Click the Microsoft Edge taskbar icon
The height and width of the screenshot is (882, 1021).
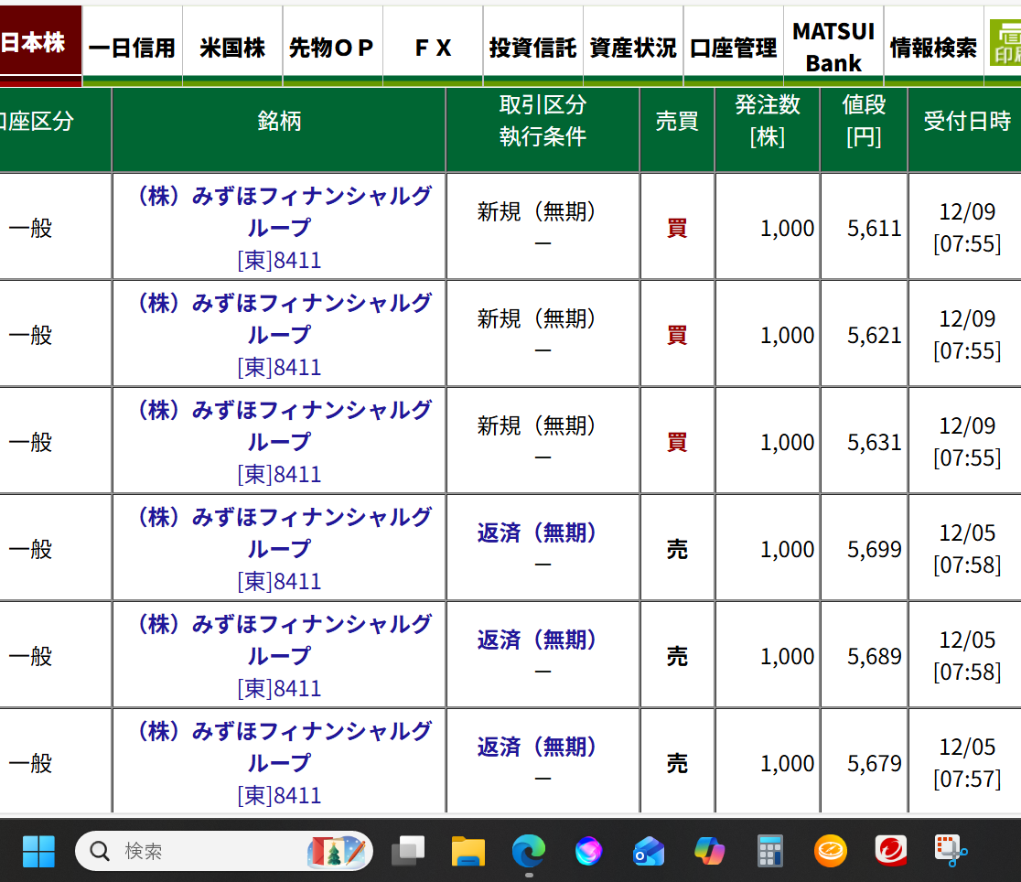tap(528, 852)
